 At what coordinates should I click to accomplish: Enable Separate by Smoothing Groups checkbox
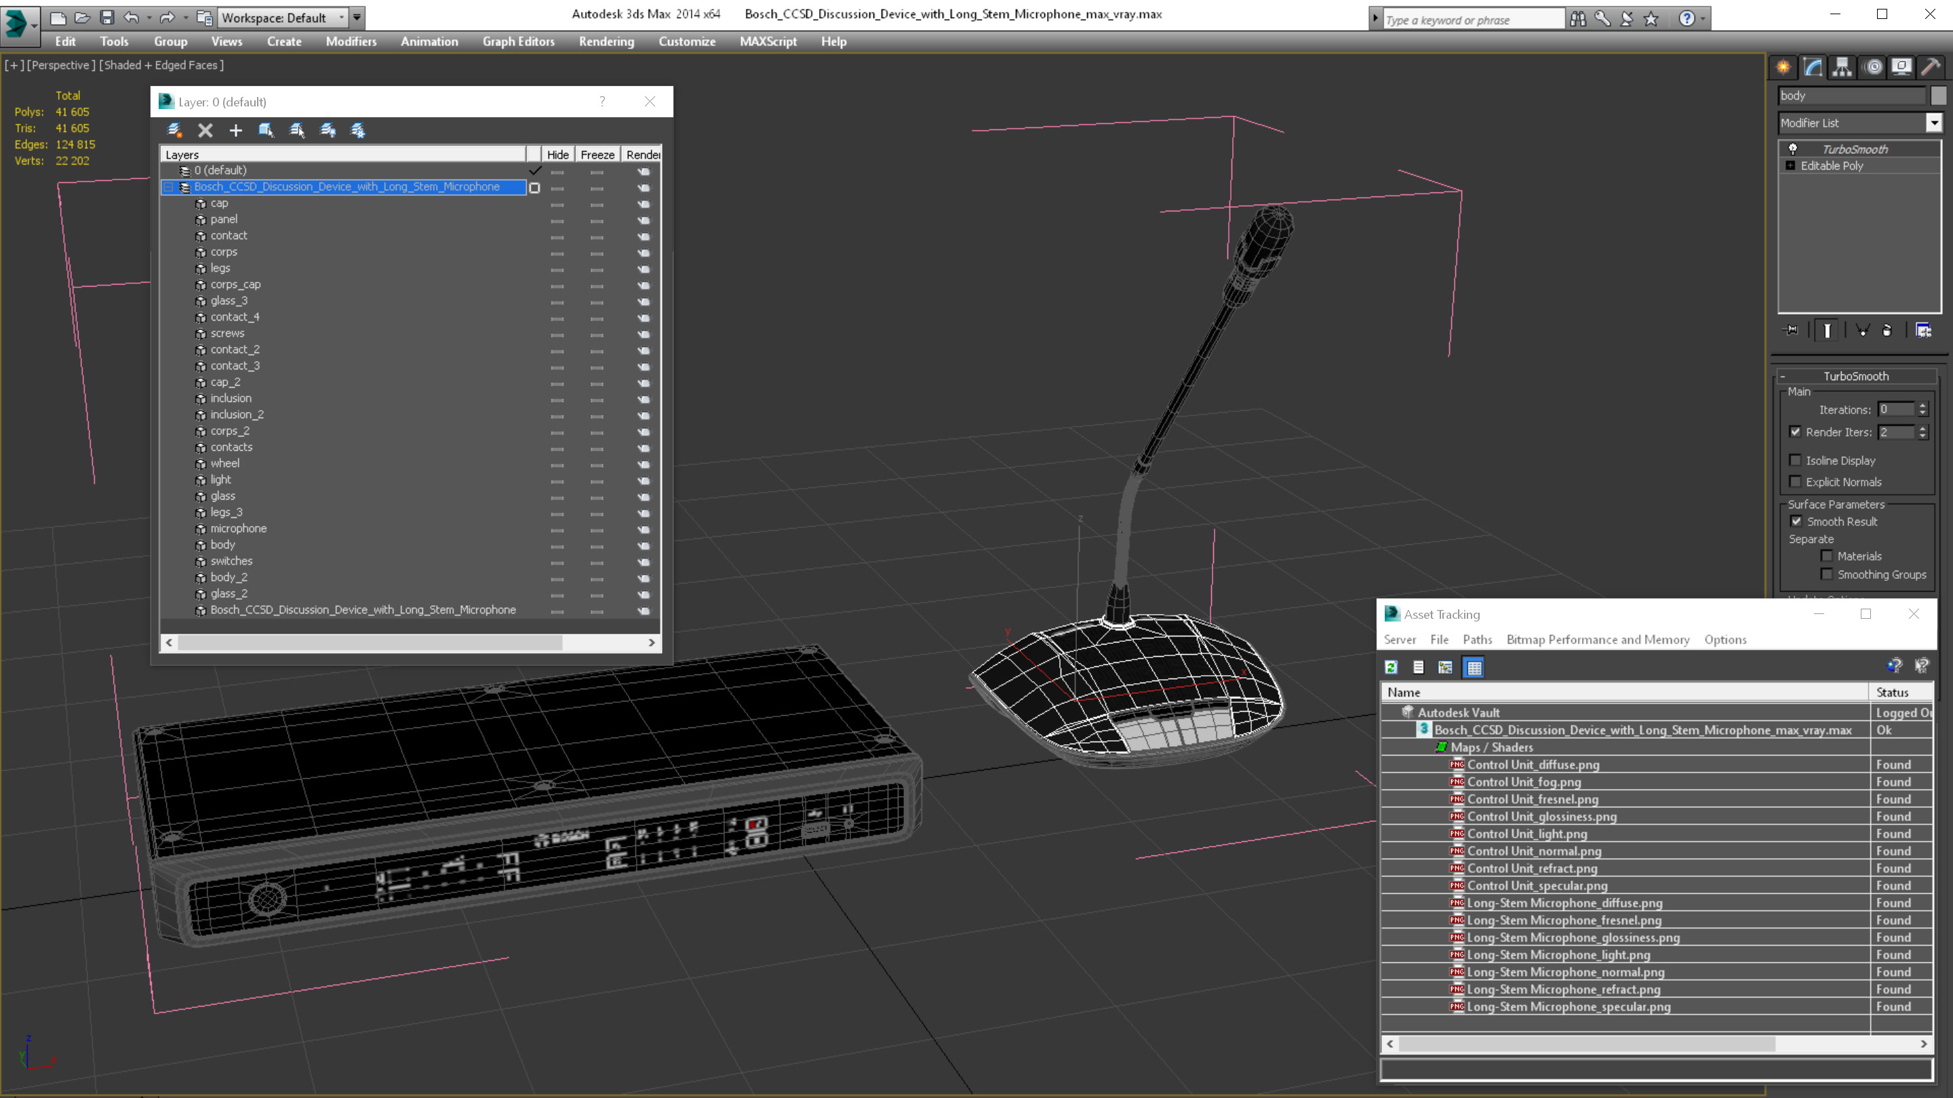pos(1827,574)
